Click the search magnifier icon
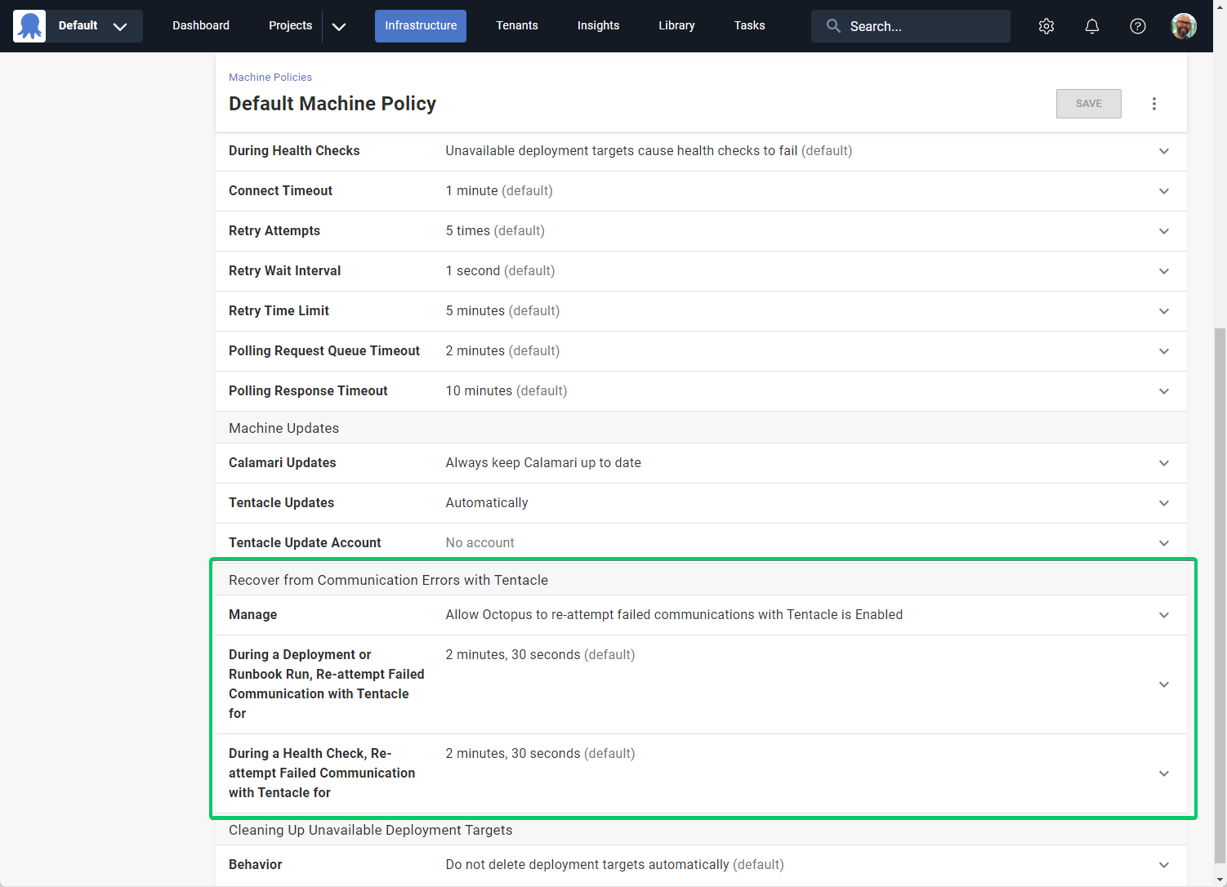 (x=833, y=25)
